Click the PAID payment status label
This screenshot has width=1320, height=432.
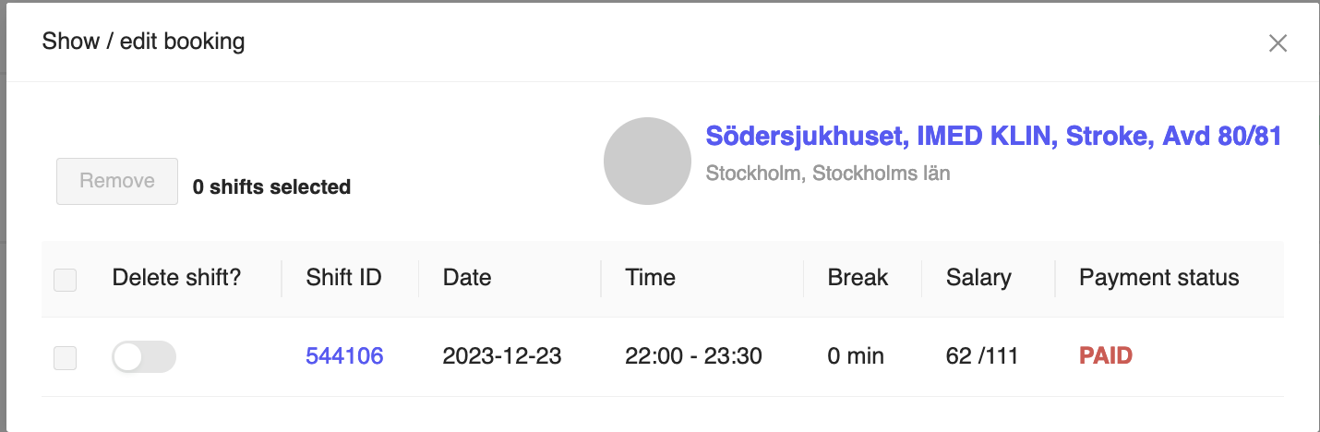click(x=1106, y=356)
